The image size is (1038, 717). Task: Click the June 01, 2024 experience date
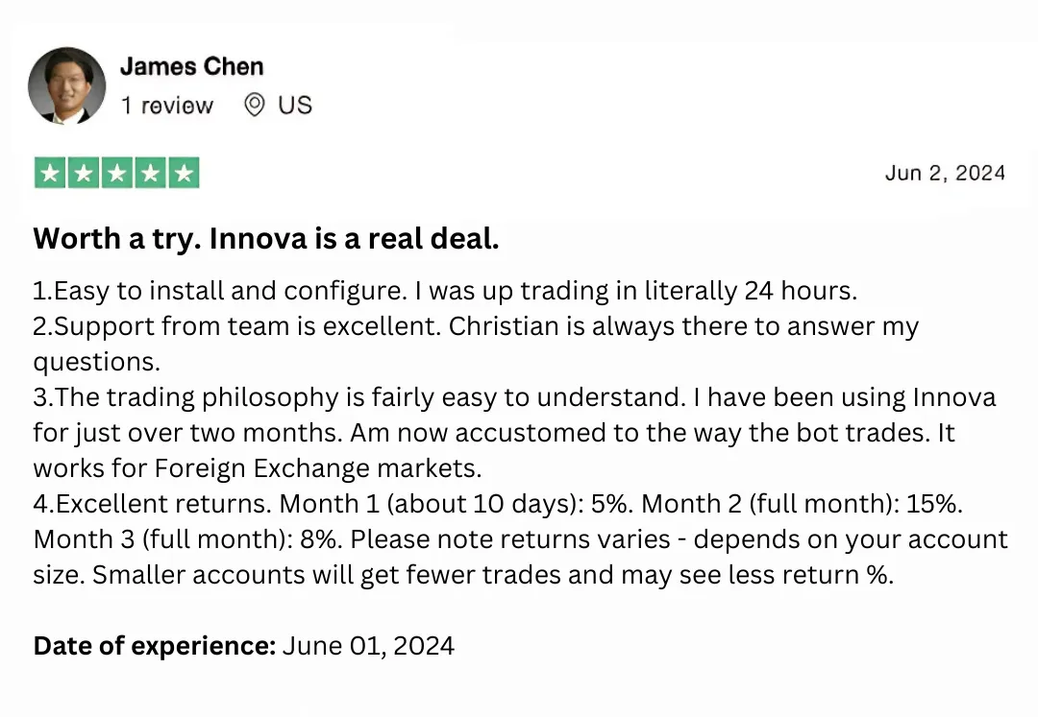point(368,645)
